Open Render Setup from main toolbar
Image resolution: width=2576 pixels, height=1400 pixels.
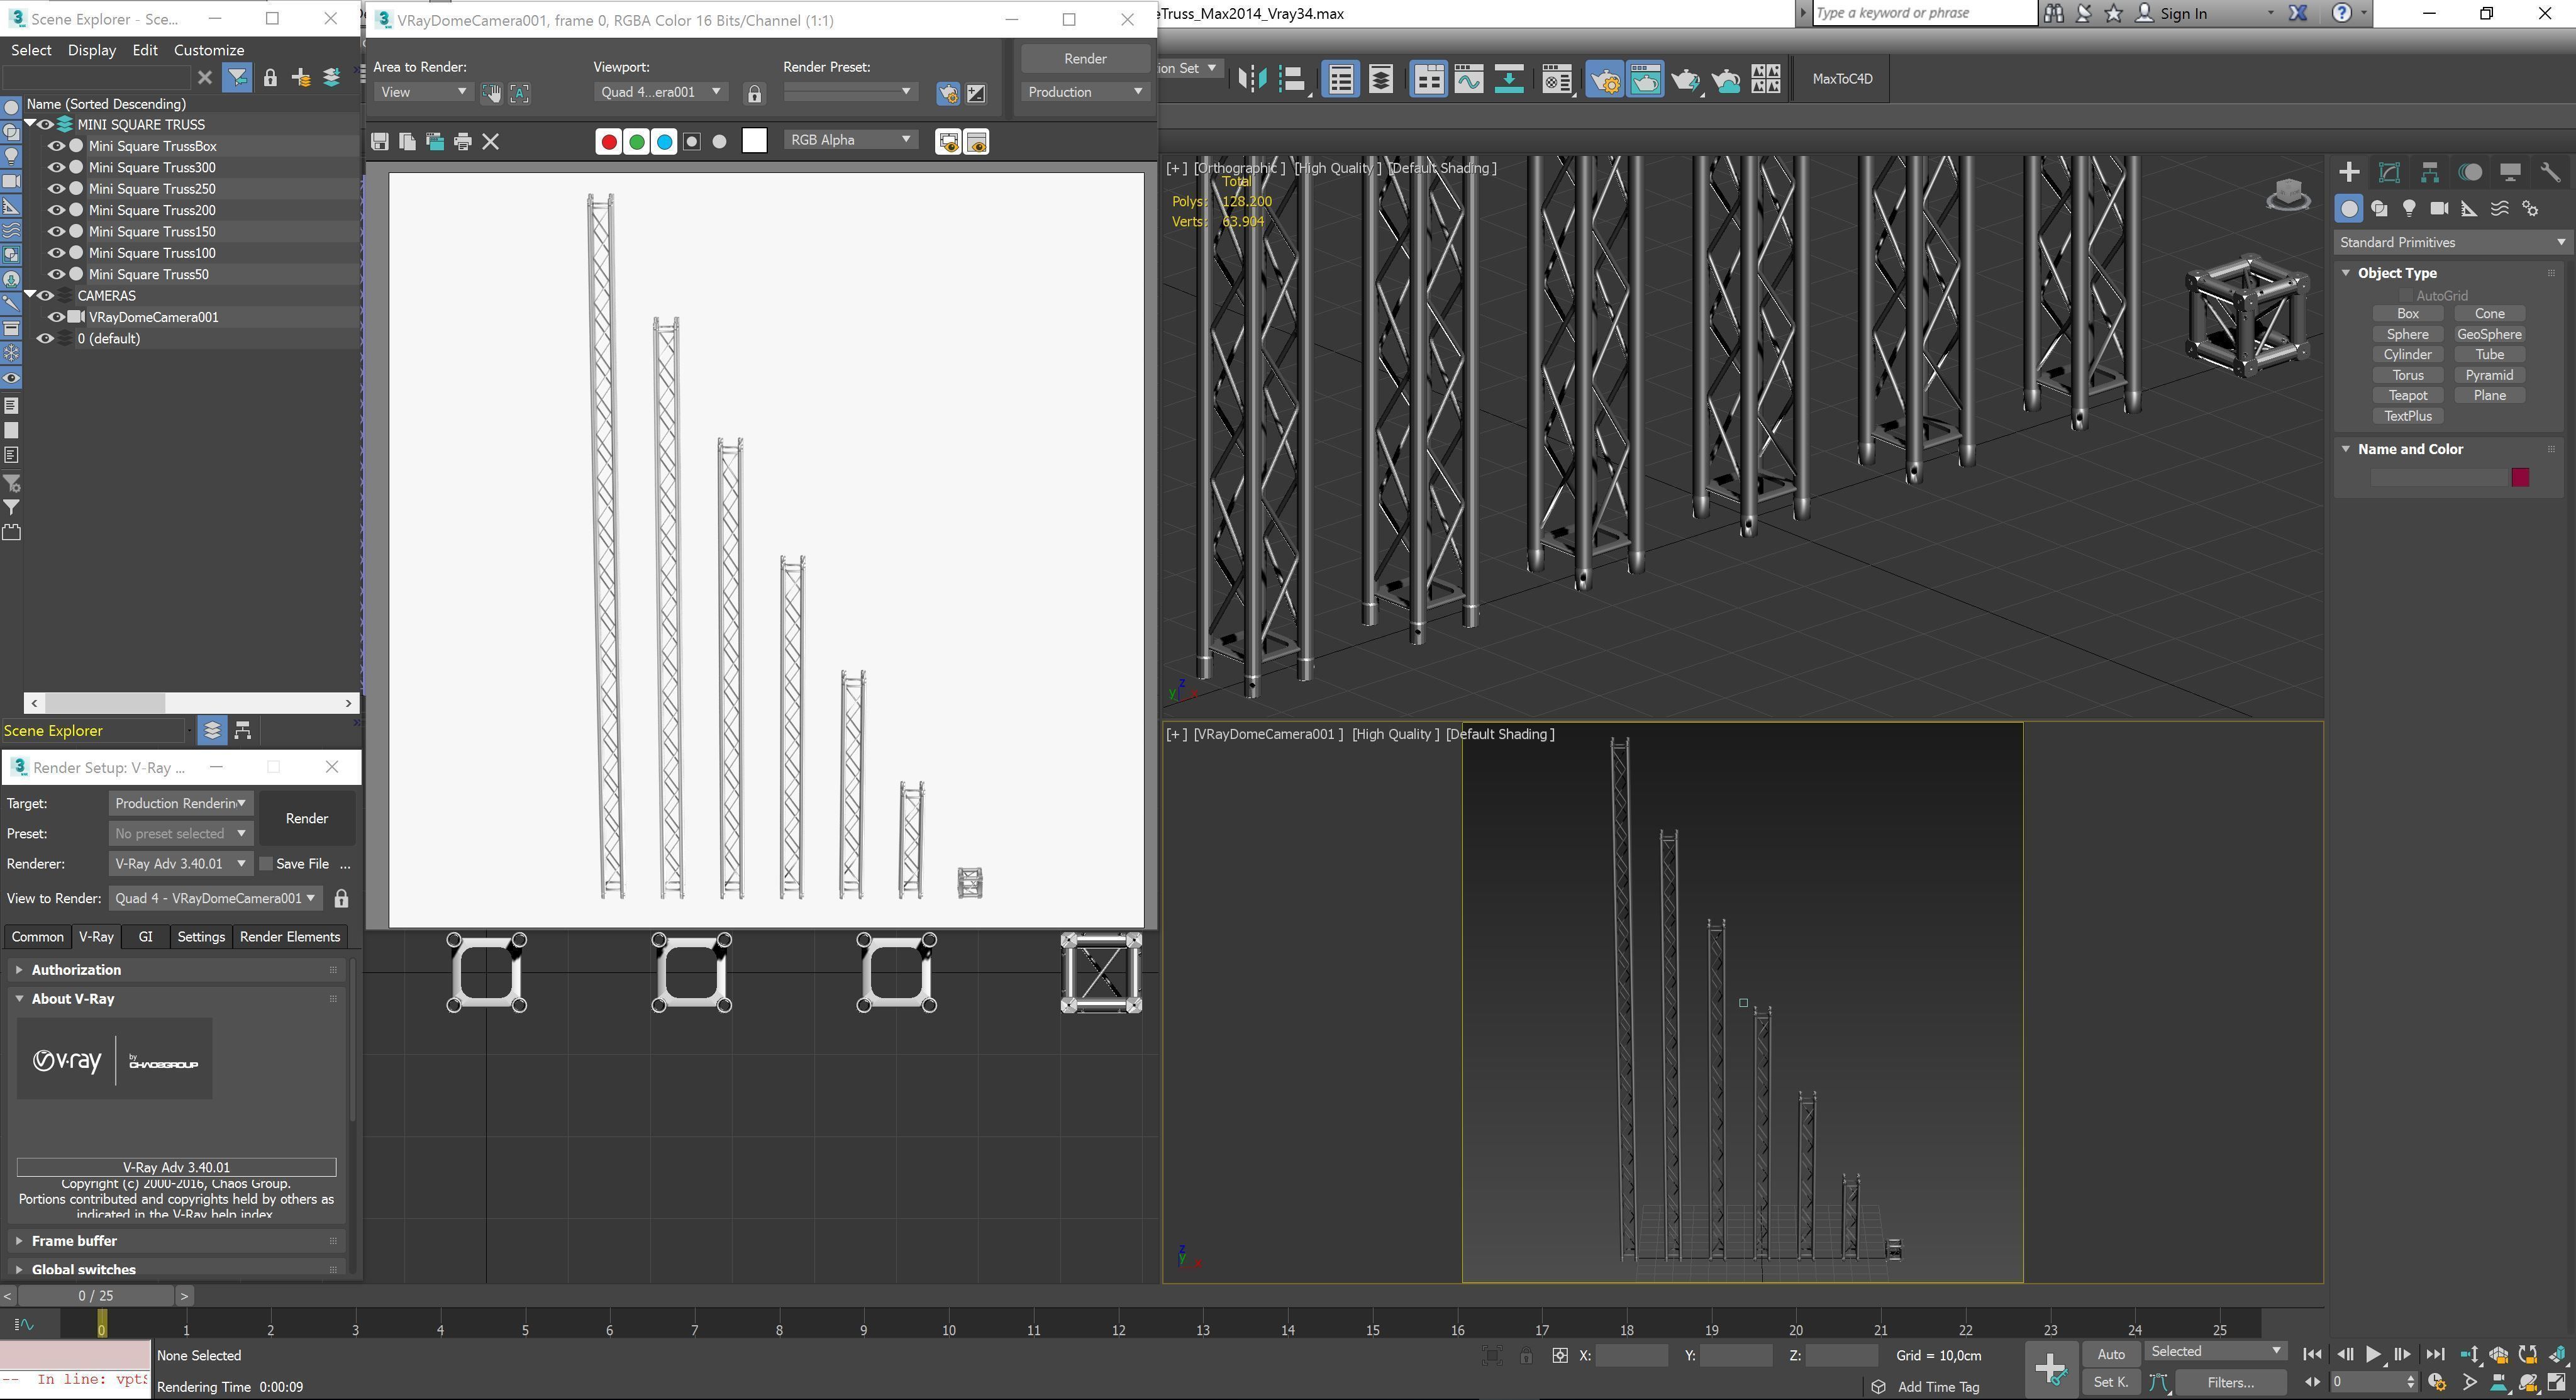point(1605,79)
